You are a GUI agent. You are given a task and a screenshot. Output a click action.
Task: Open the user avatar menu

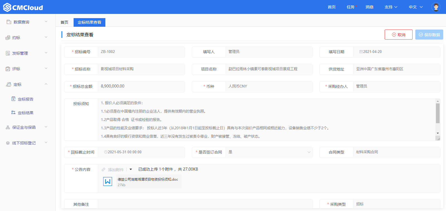pyautogui.click(x=436, y=7)
